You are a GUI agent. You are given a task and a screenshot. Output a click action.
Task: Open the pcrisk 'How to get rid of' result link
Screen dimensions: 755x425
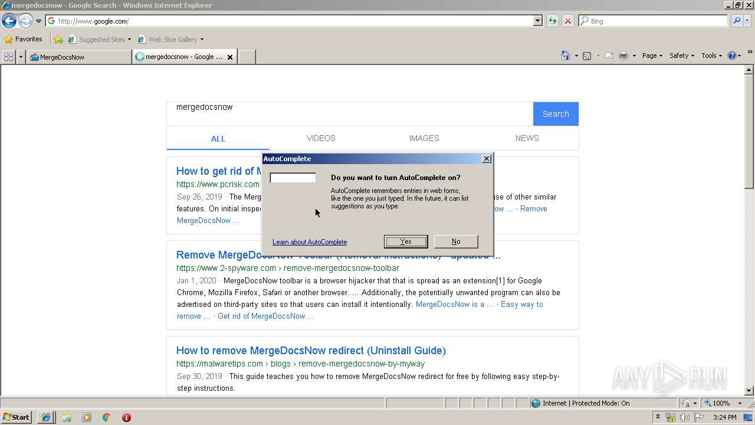point(218,171)
